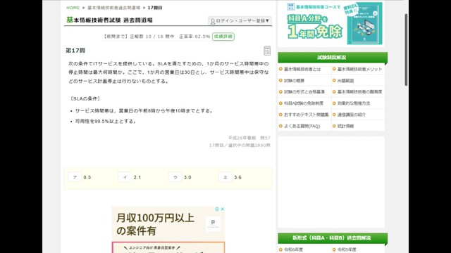Click the 試験制度解説 section header
This screenshot has height=253, width=451.
click(333, 58)
